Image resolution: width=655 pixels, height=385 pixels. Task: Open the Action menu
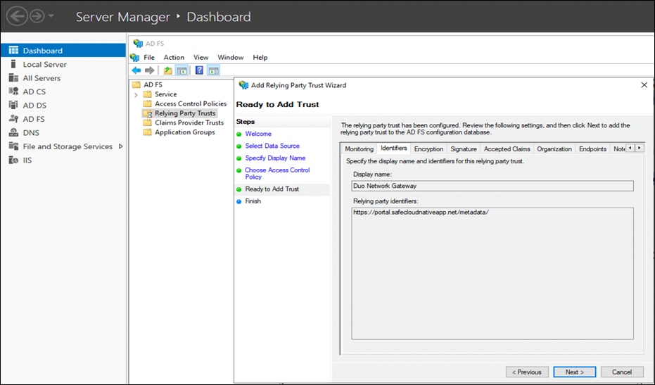click(174, 58)
